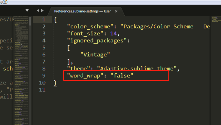Close the Preferences.sublime-settings tab
Screen dimensions: 221x125
116,11
